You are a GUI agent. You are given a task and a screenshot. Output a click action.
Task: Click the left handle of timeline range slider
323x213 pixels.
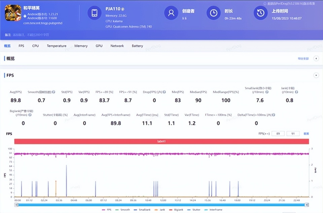[x=16, y=205]
